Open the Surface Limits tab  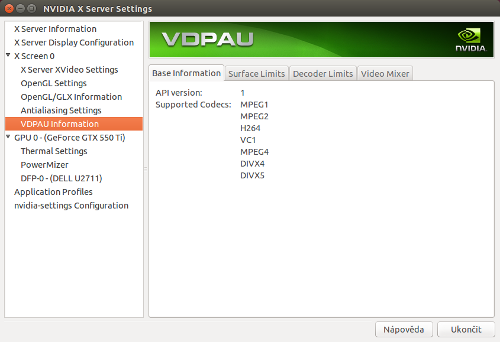coord(256,74)
